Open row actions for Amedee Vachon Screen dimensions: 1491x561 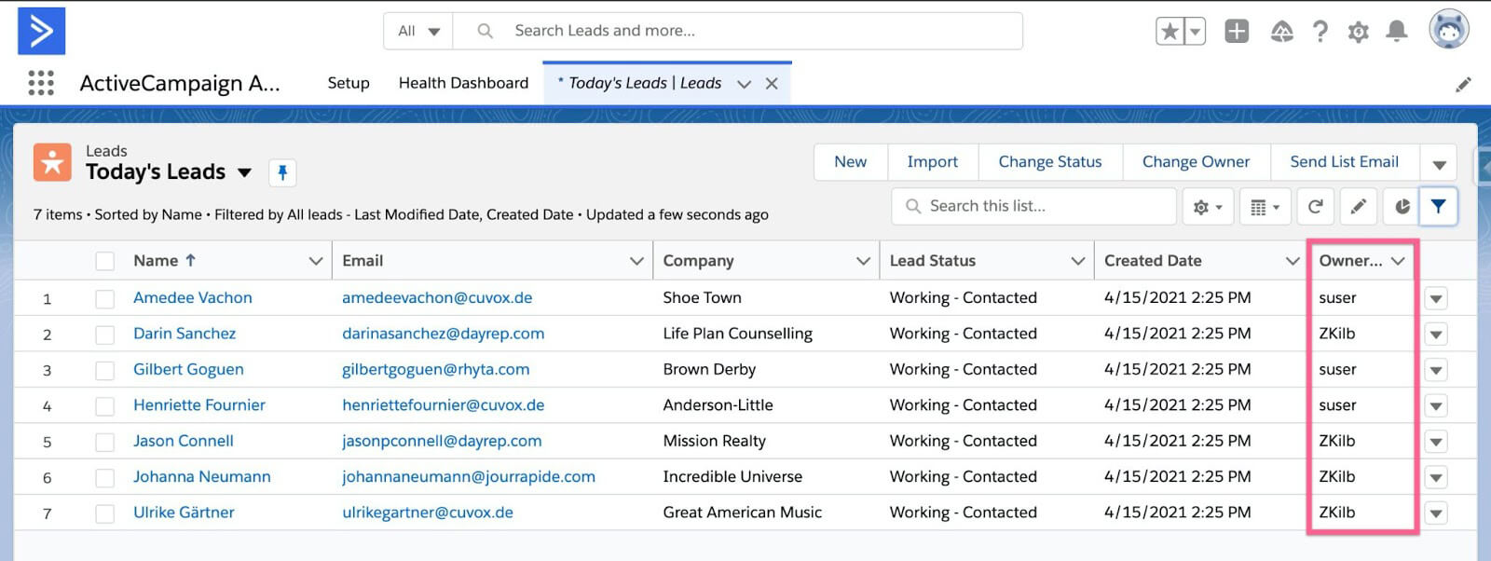[1436, 299]
